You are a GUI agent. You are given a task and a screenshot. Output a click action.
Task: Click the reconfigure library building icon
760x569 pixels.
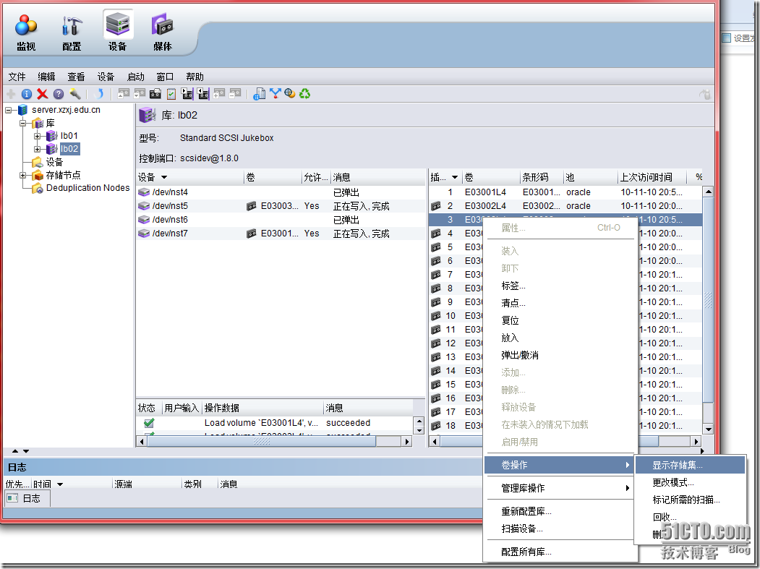(260, 93)
